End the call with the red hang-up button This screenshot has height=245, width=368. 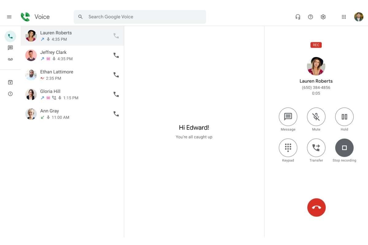click(x=316, y=207)
